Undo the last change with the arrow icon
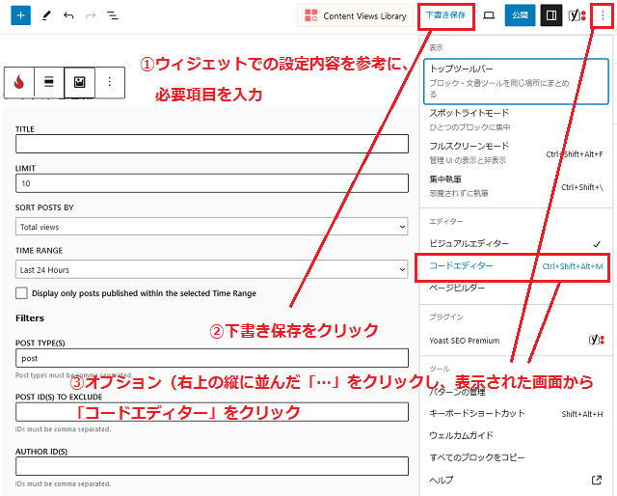This screenshot has width=617, height=496. (68, 15)
